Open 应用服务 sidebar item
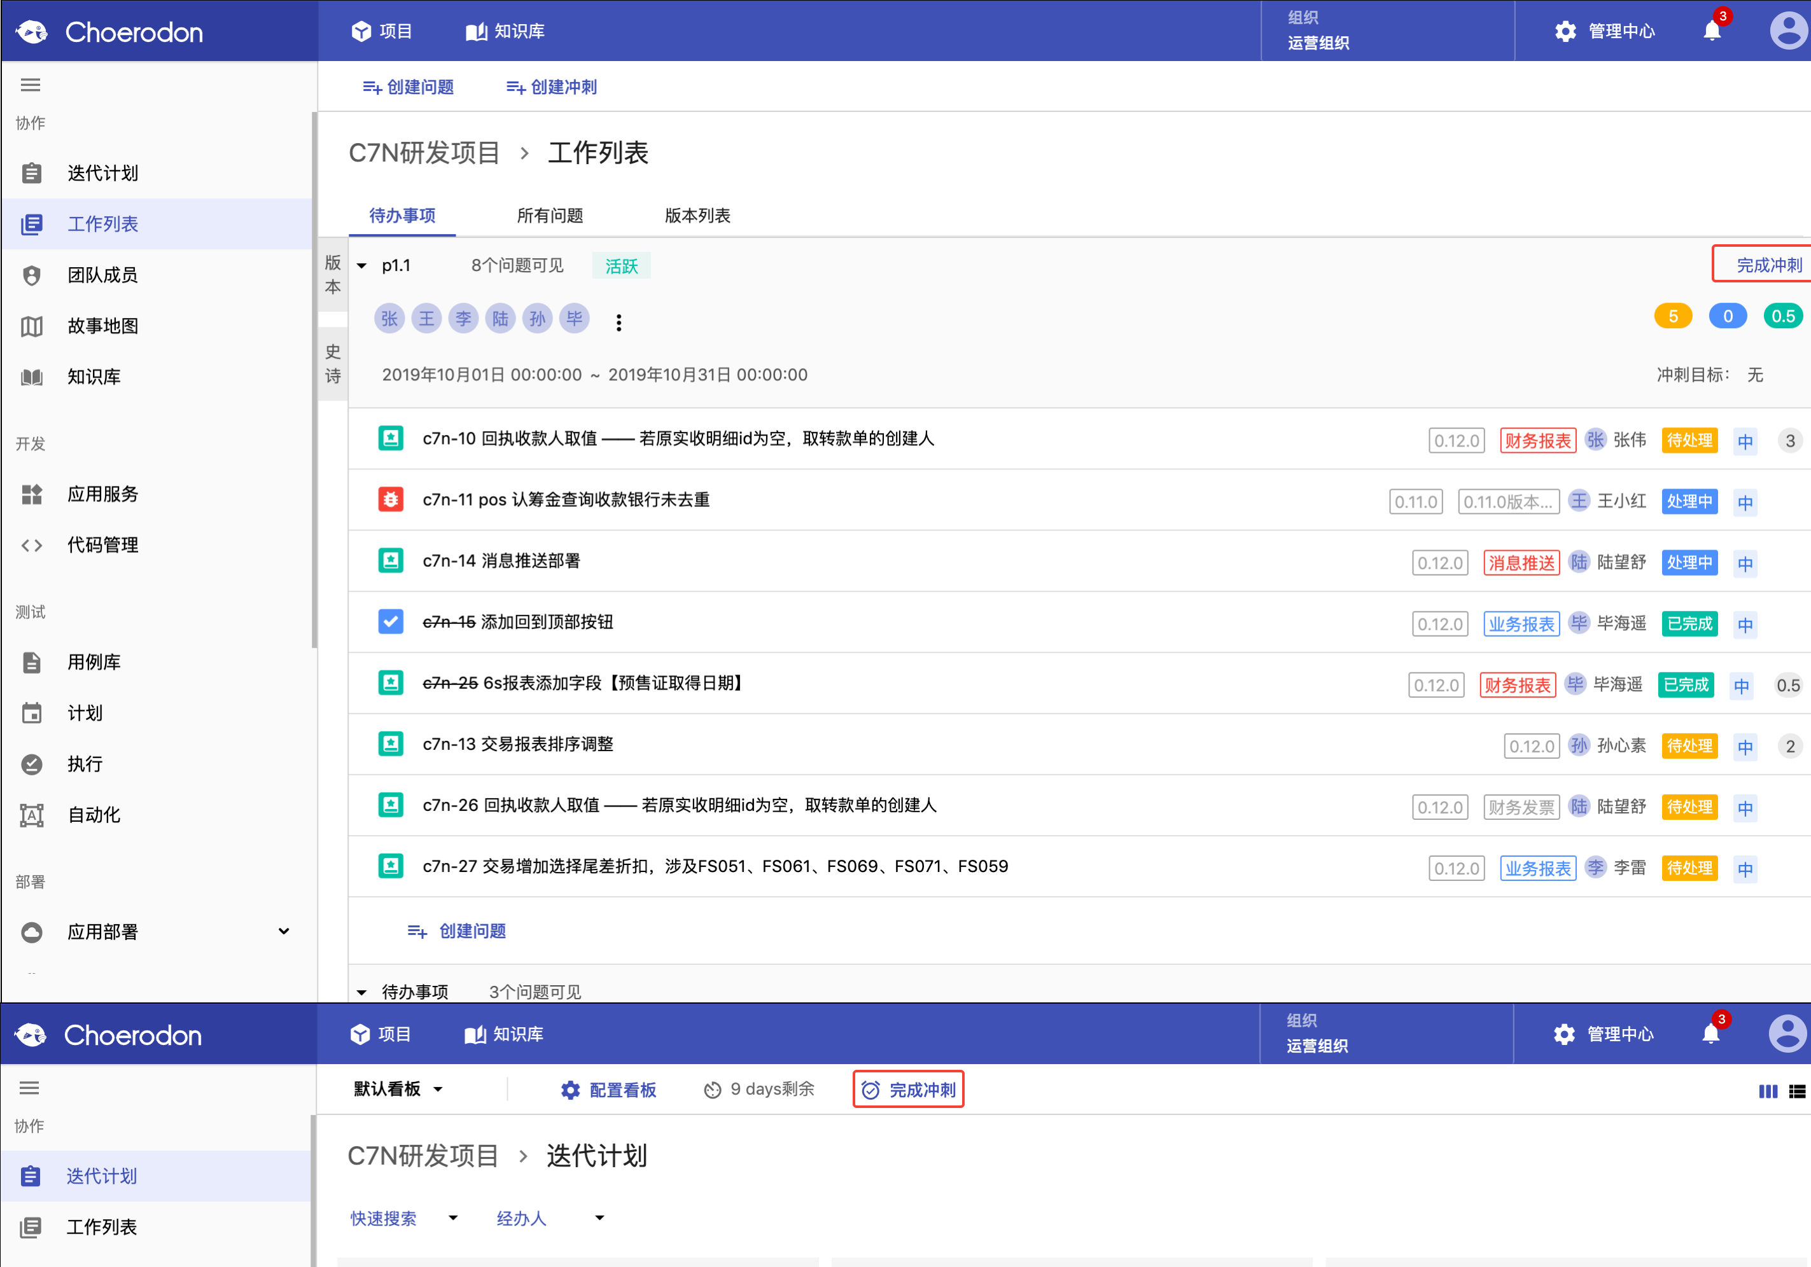 click(158, 494)
